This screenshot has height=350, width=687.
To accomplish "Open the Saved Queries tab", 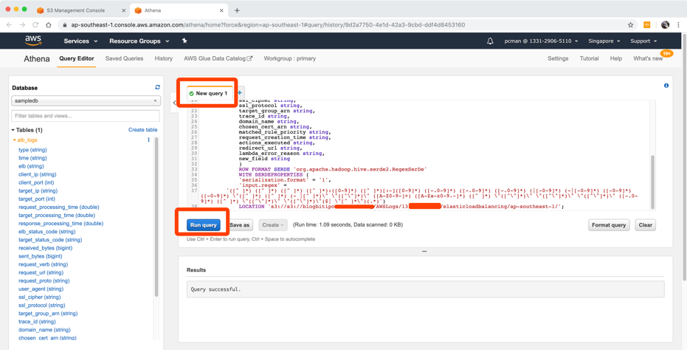I will 125,58.
